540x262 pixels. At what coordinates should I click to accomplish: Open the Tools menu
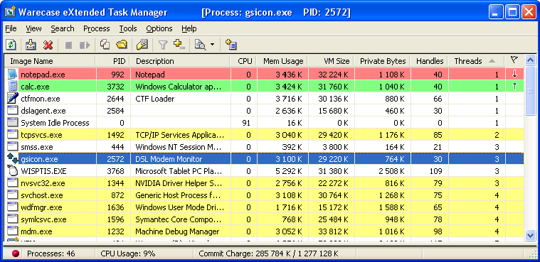(x=128, y=28)
